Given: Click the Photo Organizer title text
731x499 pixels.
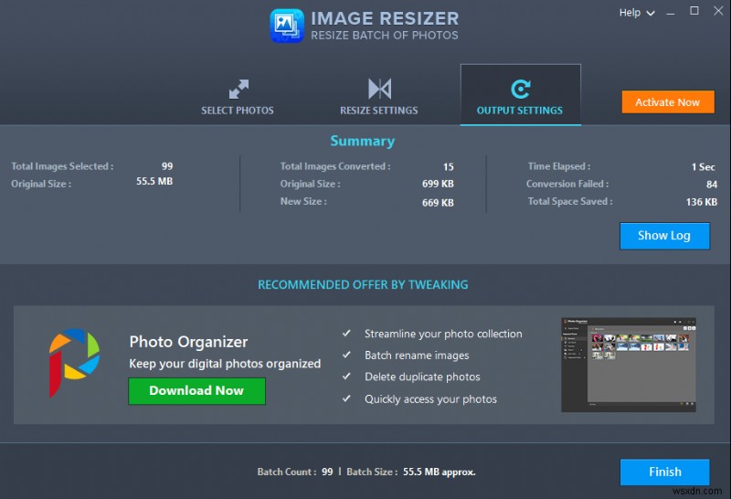Looking at the screenshot, I should [x=188, y=342].
